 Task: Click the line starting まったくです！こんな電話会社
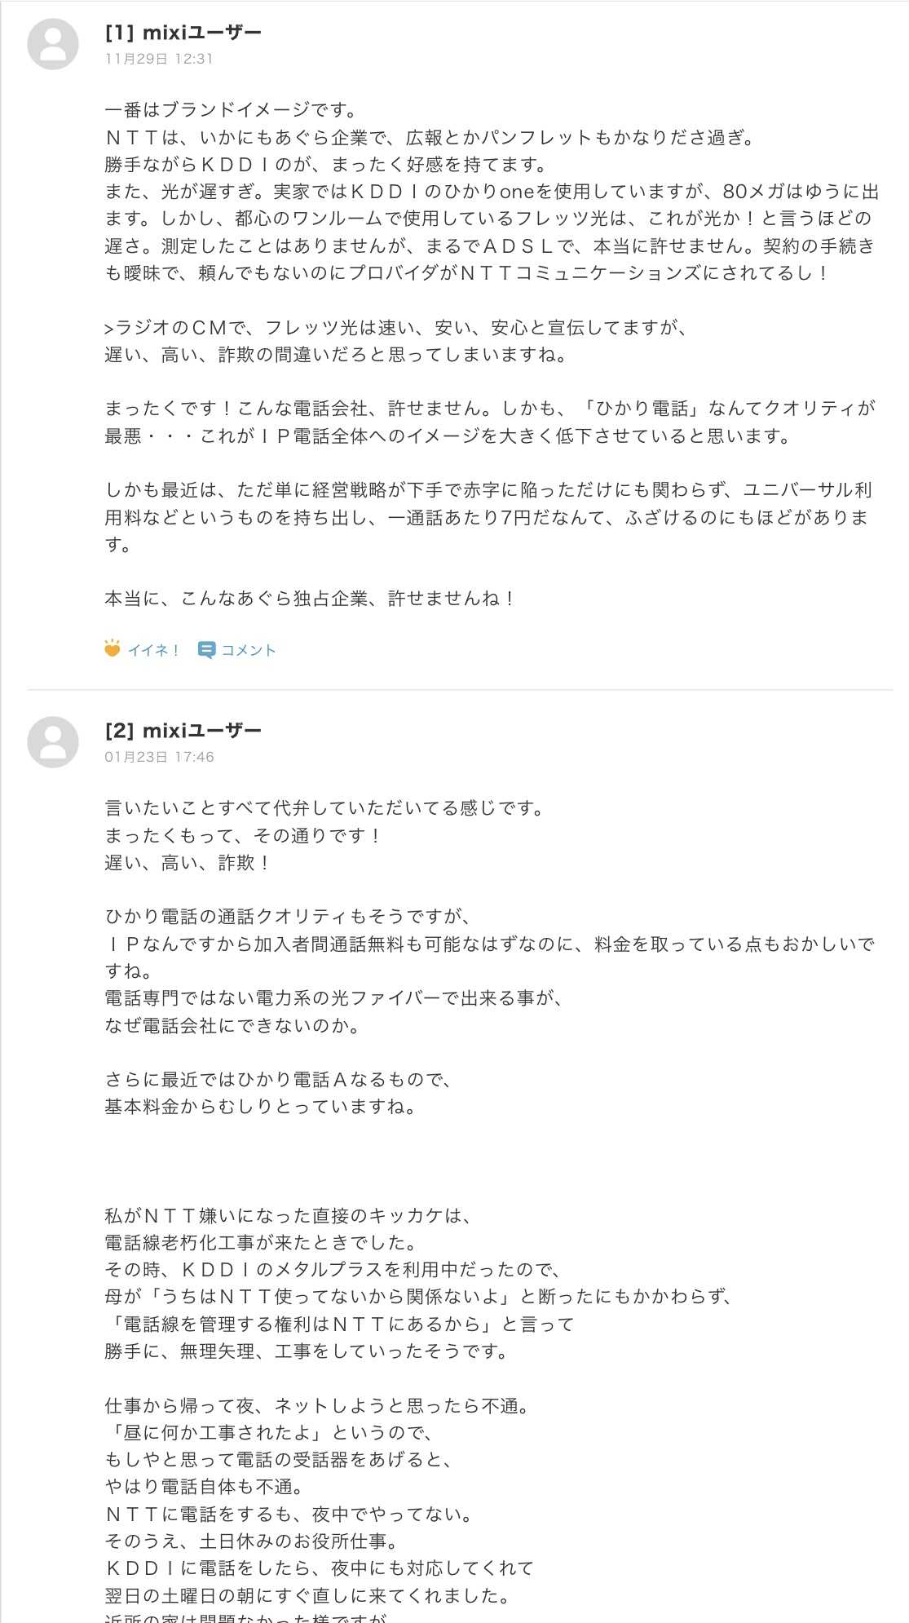coord(489,409)
